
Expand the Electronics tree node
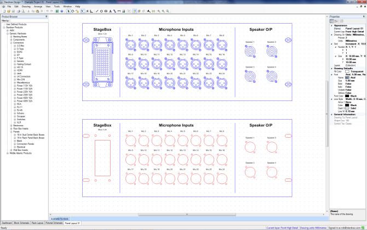[x=10, y=125]
